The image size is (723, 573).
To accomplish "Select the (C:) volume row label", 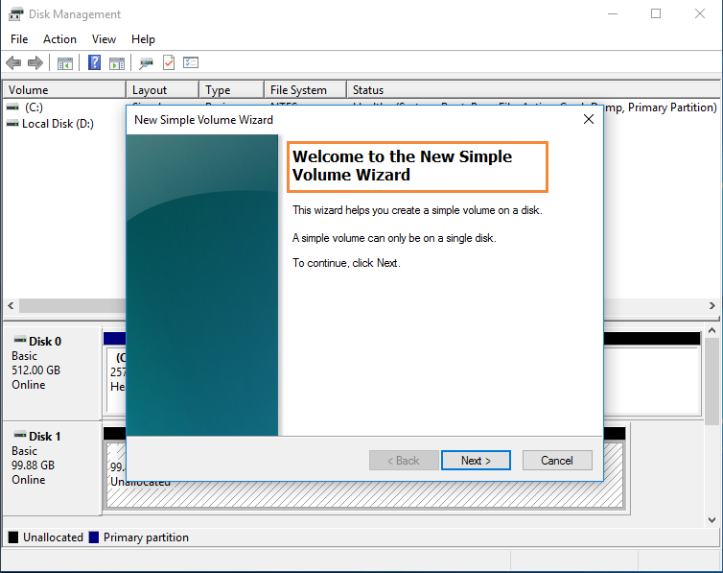I will (34, 107).
